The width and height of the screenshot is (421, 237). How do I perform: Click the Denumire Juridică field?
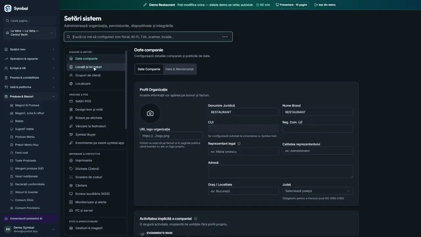(x=243, y=112)
